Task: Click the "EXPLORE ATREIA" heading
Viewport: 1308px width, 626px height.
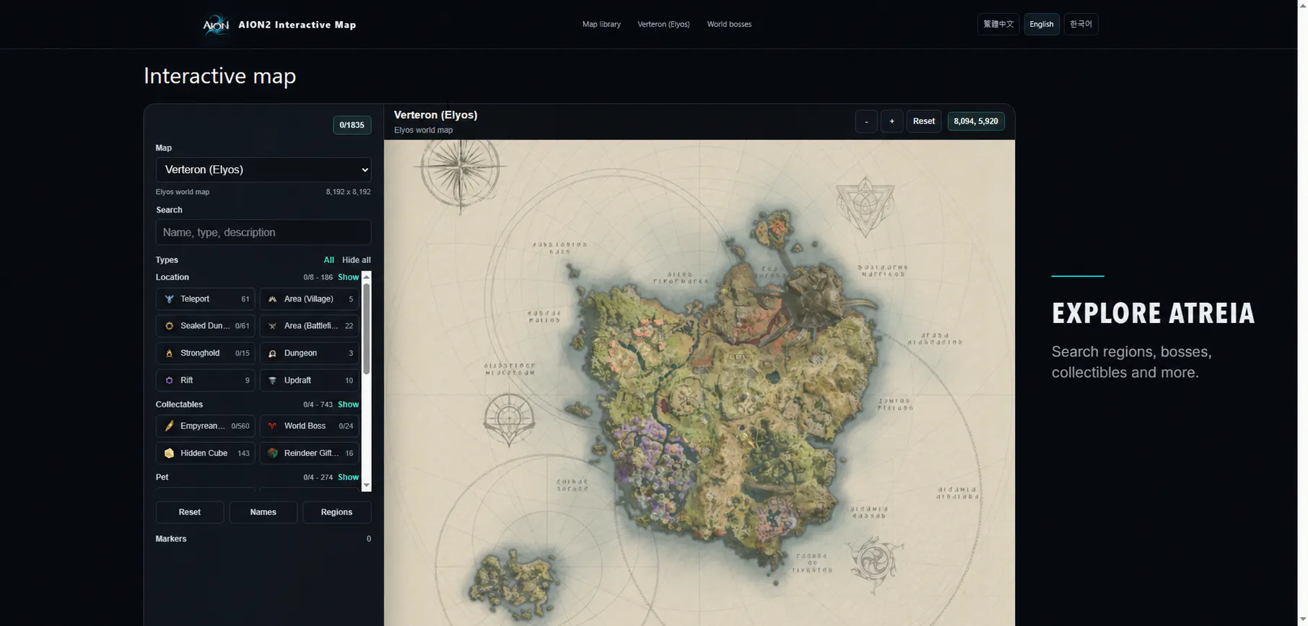Action: 1153,314
